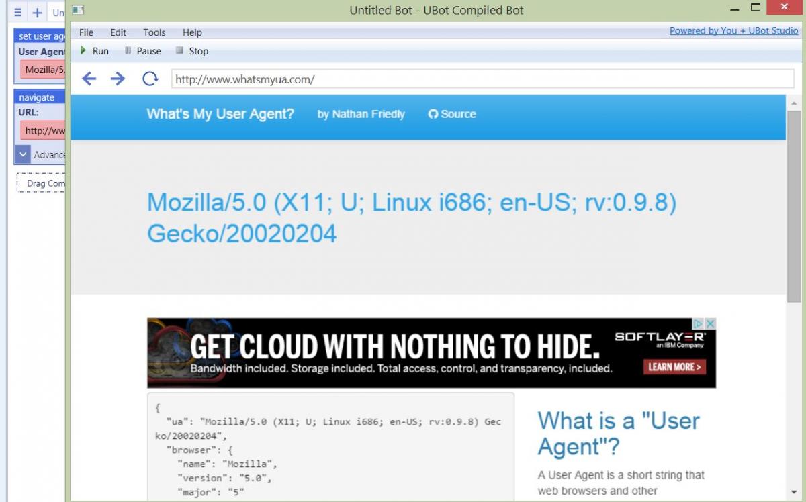Open the What's My User Agent? home link
Viewport: 806px width, 502px height.
pos(220,114)
